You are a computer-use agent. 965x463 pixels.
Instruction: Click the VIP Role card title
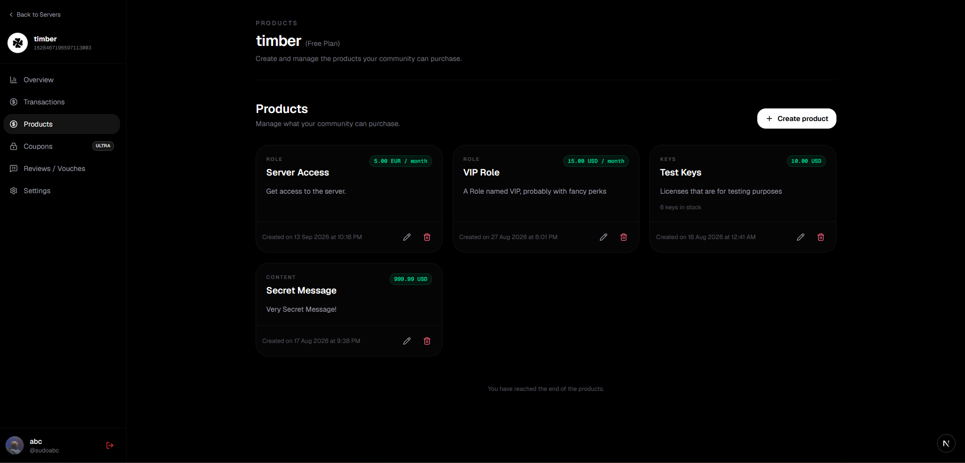[481, 172]
